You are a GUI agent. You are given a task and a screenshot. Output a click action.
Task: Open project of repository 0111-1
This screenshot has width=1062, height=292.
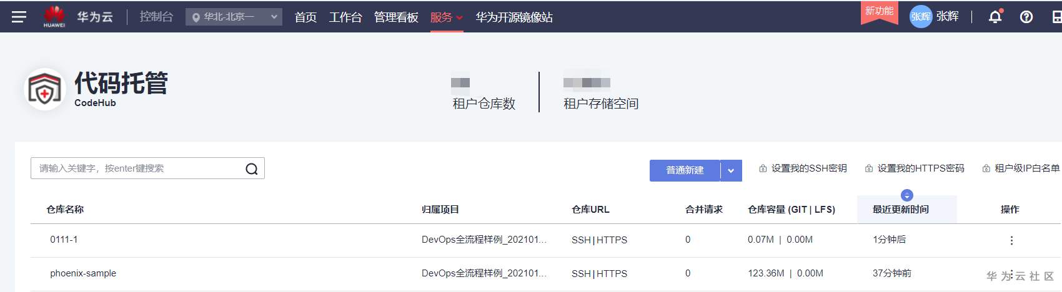pyautogui.click(x=484, y=240)
